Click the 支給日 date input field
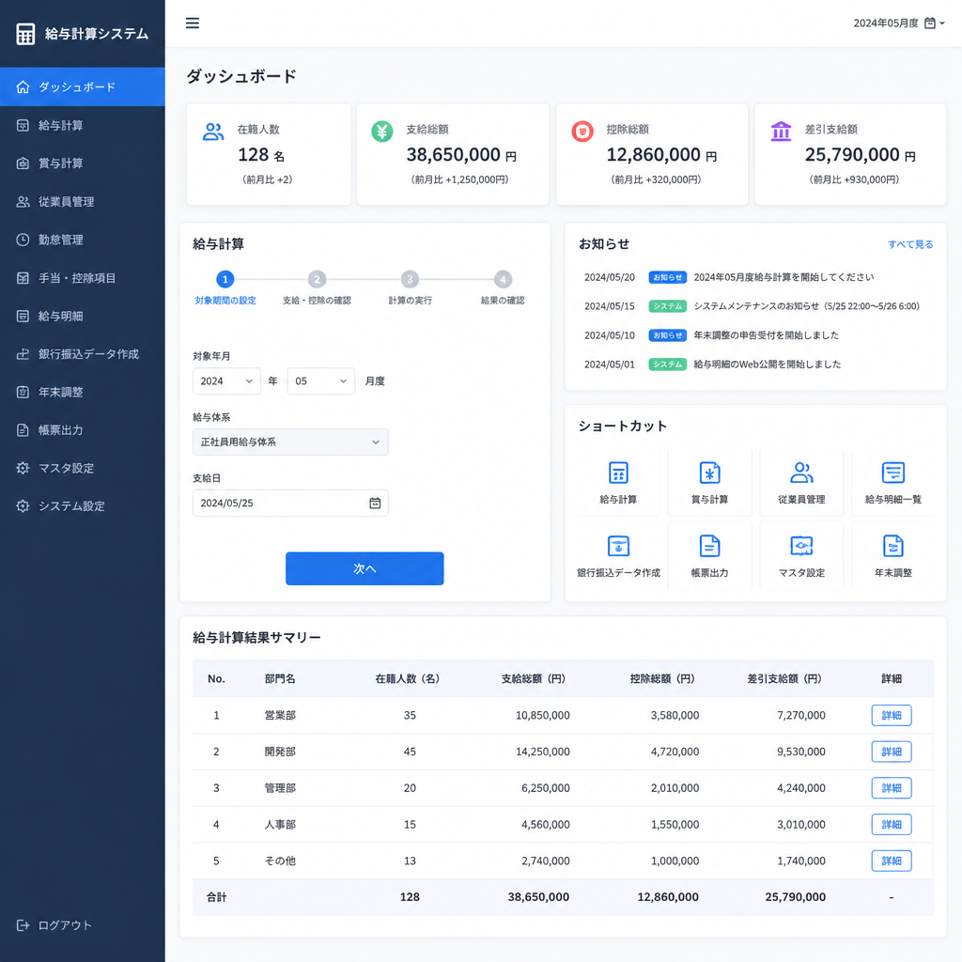Viewport: 962px width, 962px height. click(290, 504)
